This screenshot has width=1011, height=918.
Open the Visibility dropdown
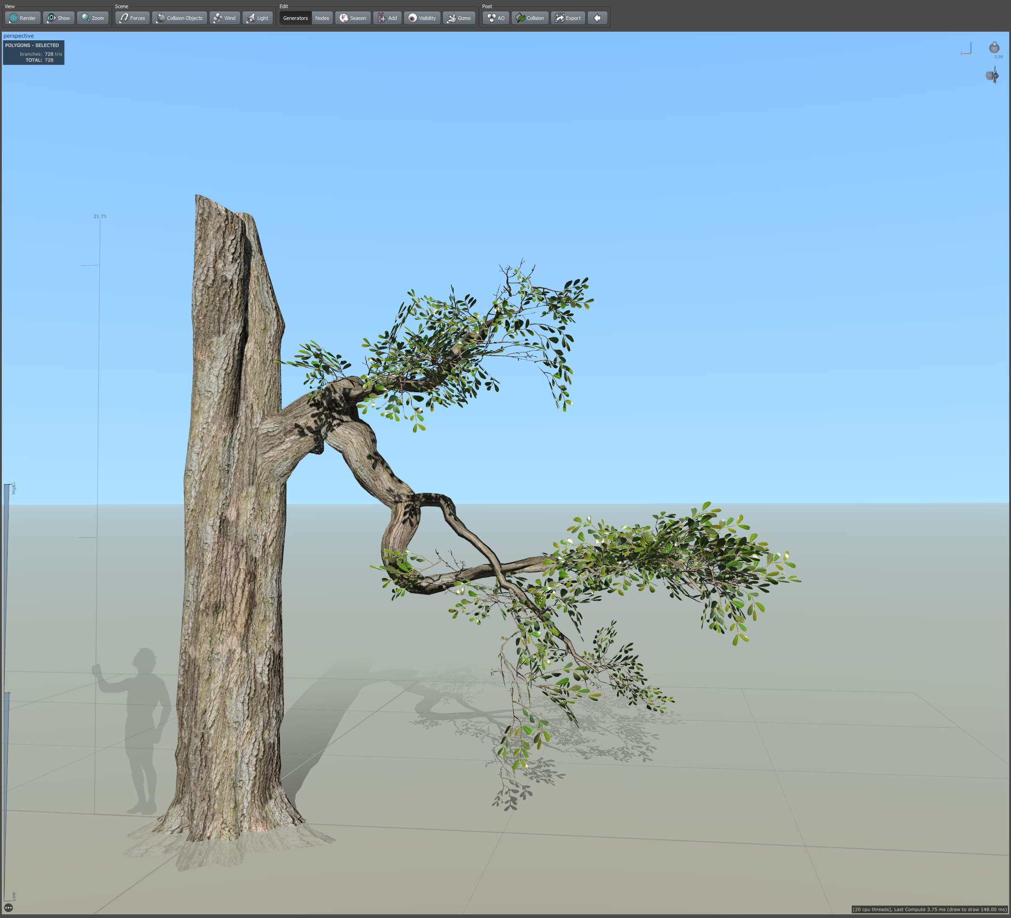[x=422, y=18]
